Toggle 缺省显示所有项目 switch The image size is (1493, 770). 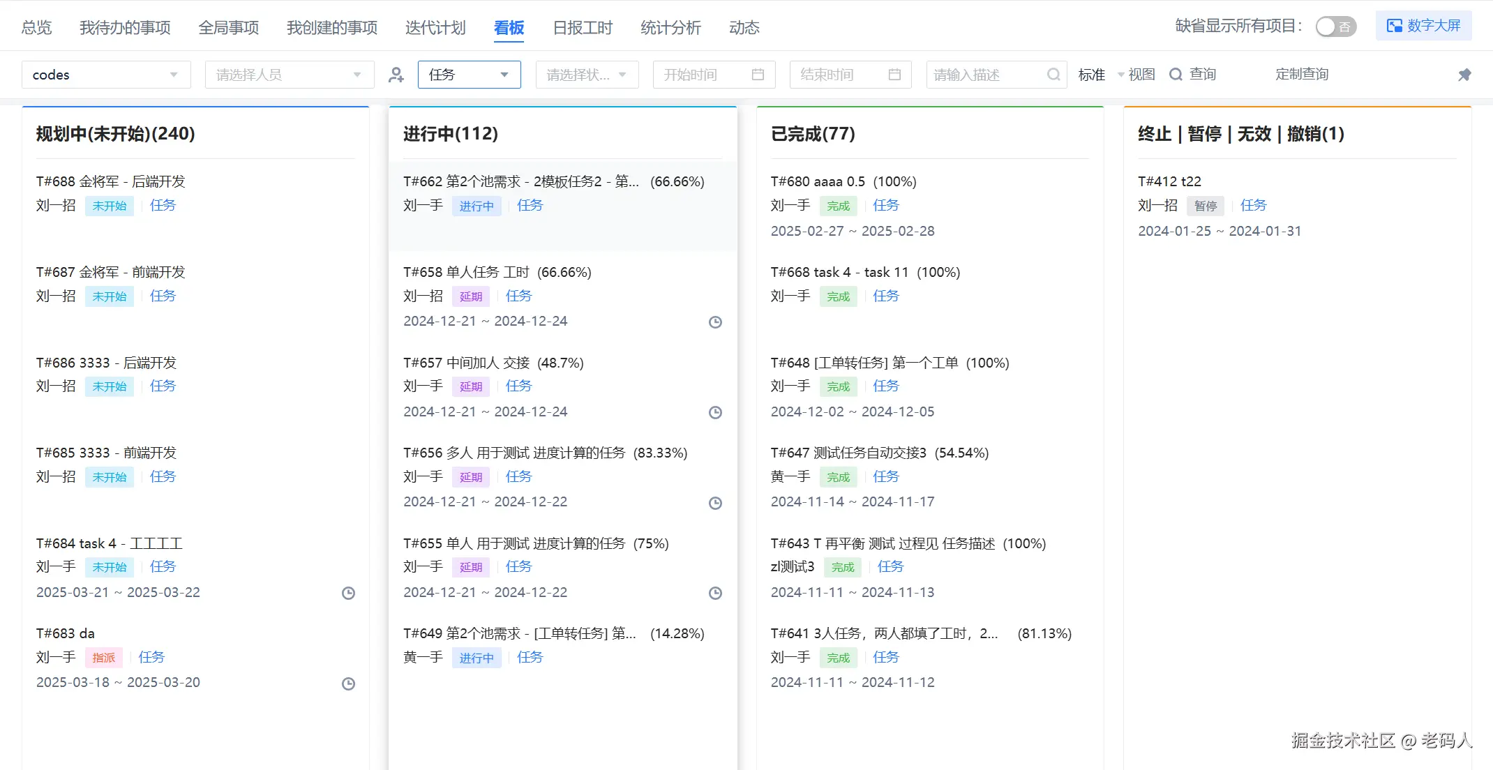(x=1335, y=27)
